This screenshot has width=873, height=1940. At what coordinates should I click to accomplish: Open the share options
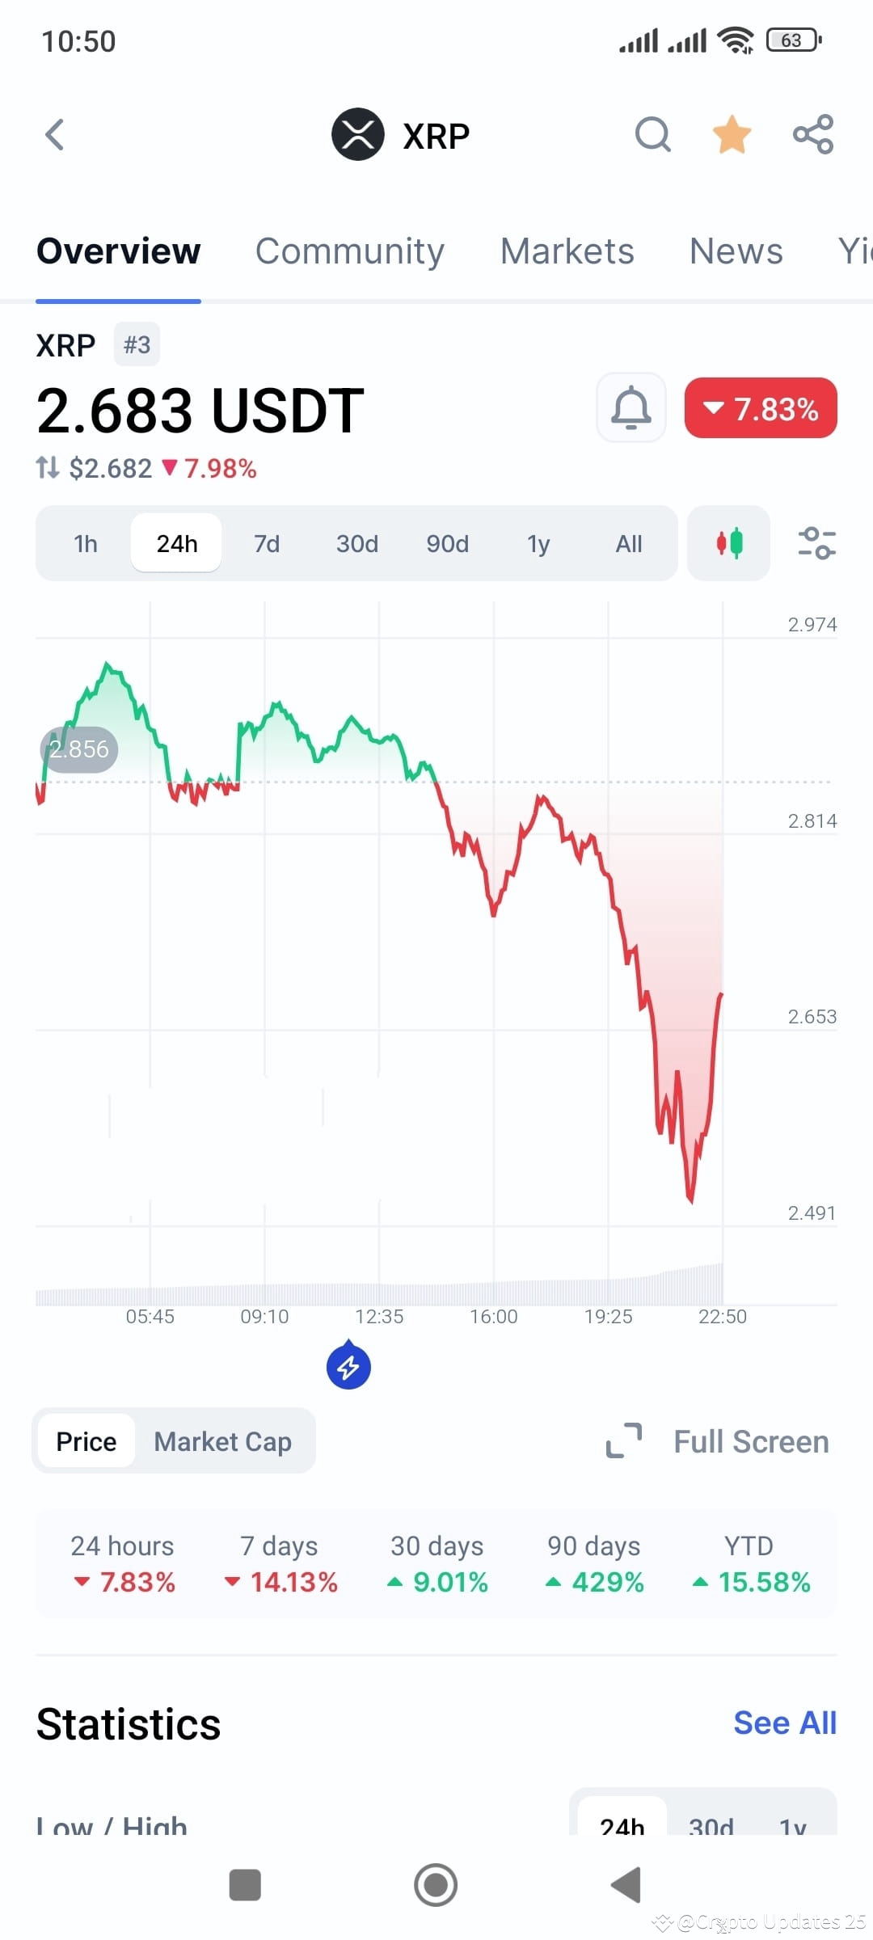[x=813, y=134]
